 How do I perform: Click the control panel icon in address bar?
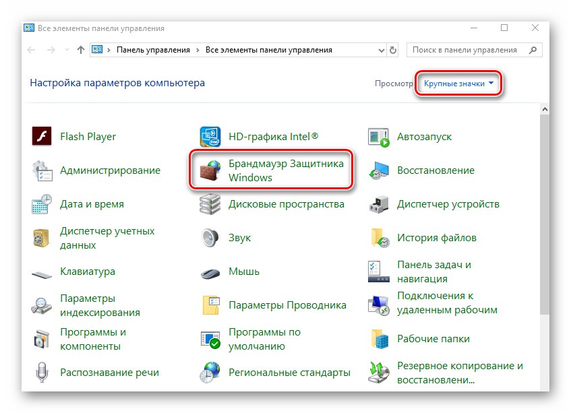click(97, 49)
